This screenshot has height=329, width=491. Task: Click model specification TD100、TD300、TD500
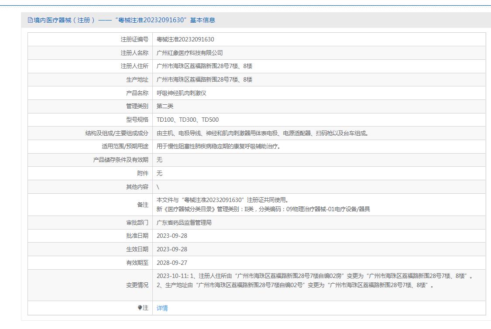click(188, 120)
